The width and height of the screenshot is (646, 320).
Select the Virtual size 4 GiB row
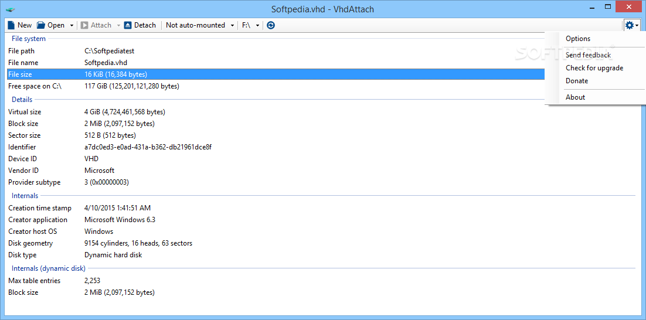pos(321,112)
